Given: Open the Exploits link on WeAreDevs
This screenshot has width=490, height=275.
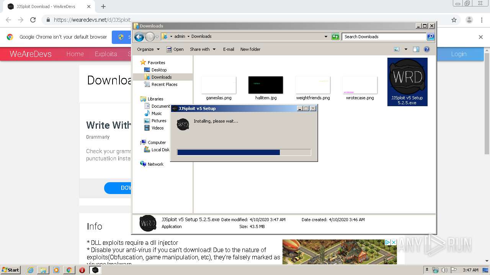Looking at the screenshot, I should click(106, 54).
